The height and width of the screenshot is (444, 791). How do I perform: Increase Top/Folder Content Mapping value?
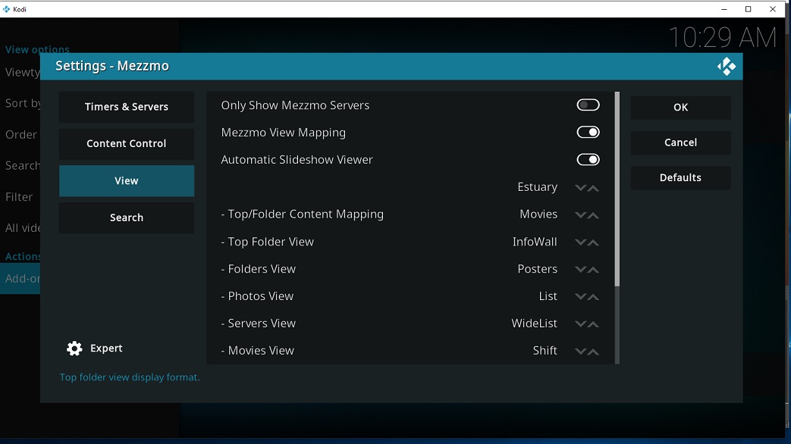tap(594, 214)
